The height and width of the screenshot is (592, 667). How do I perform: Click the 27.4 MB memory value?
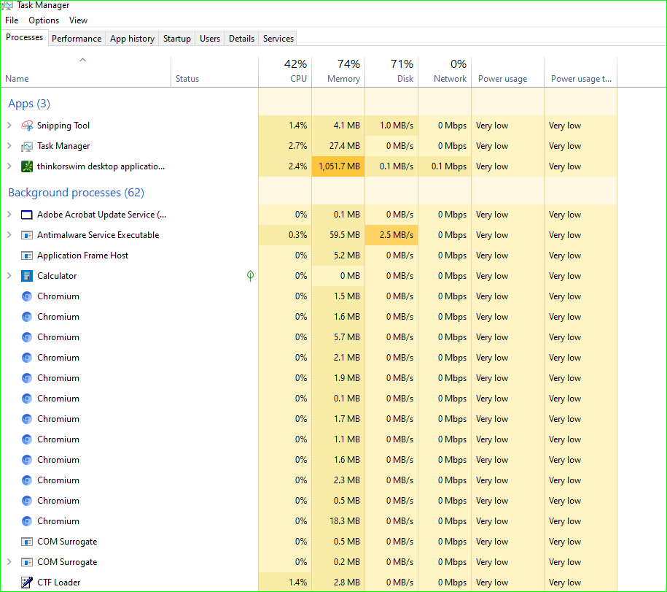click(345, 146)
